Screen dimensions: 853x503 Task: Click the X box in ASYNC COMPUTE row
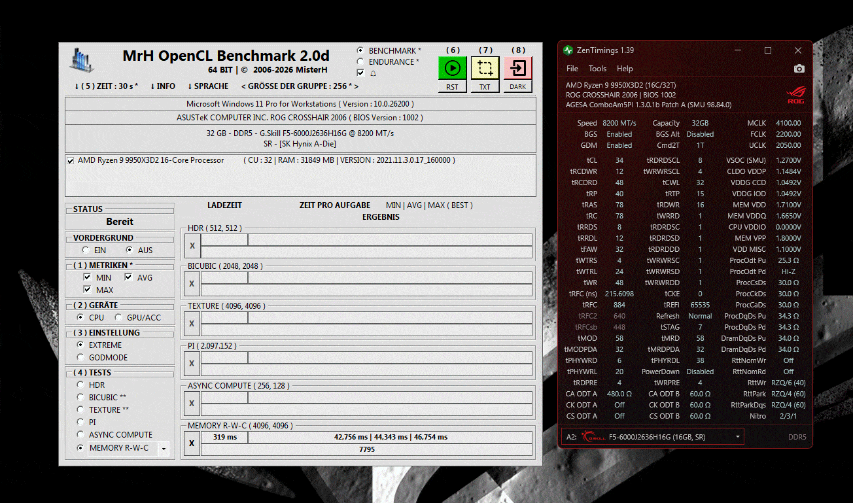[192, 403]
